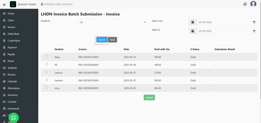This screenshot has height=123, width=261.
Task: Tick checkbox for Ali's invoice
Action: tap(47, 64)
